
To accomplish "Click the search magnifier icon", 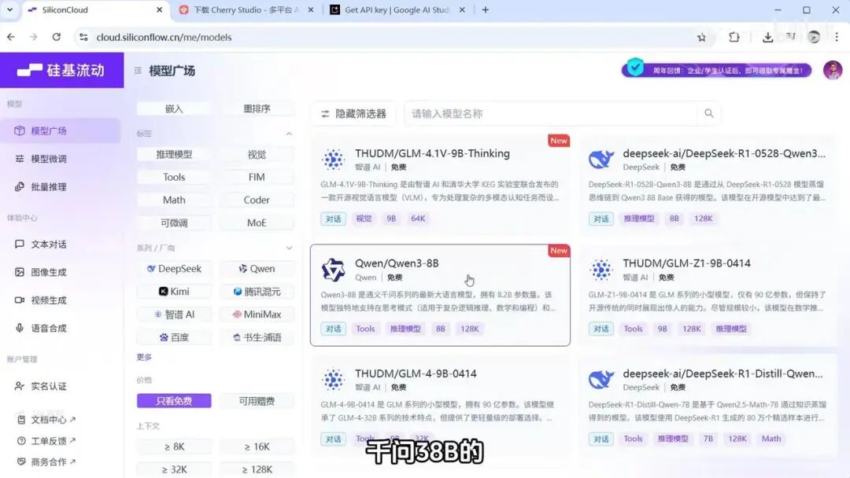I will 708,114.
